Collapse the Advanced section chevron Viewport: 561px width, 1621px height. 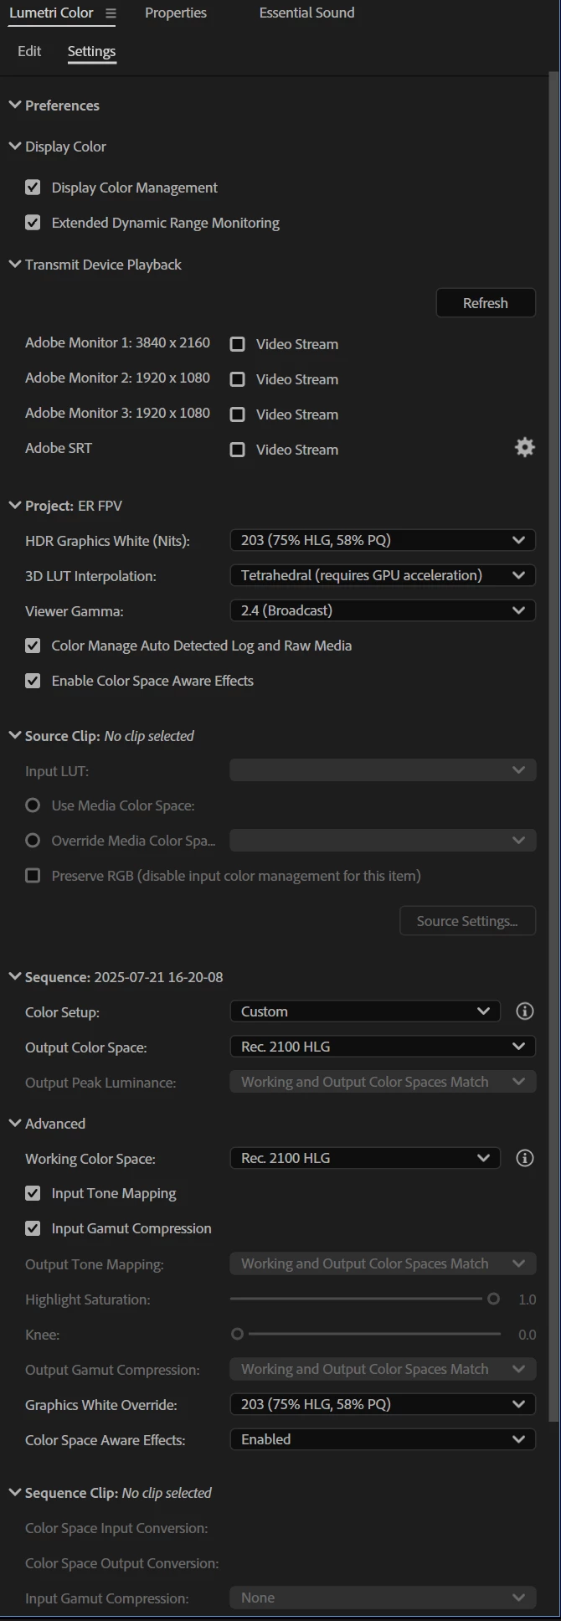point(14,1124)
